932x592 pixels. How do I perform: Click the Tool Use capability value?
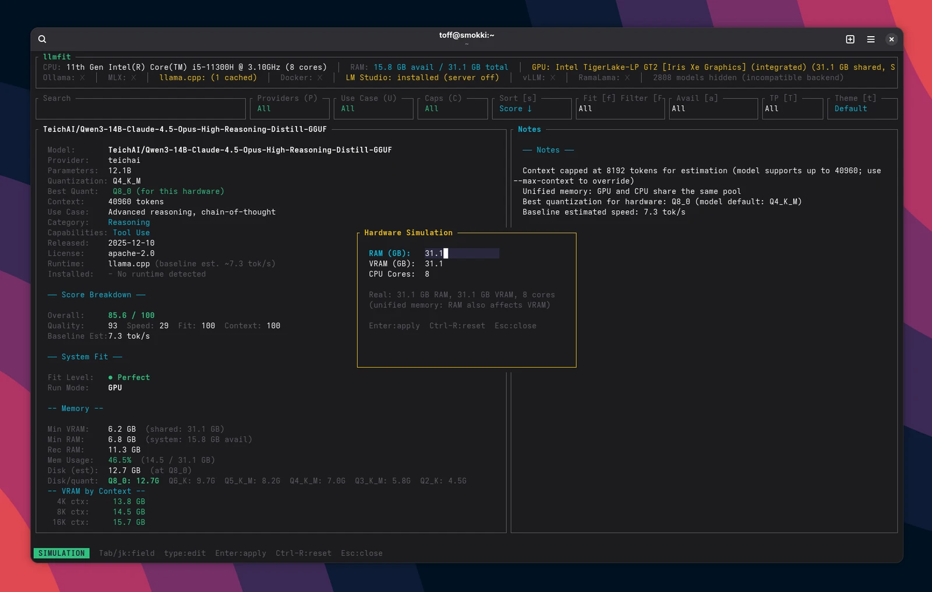point(131,233)
